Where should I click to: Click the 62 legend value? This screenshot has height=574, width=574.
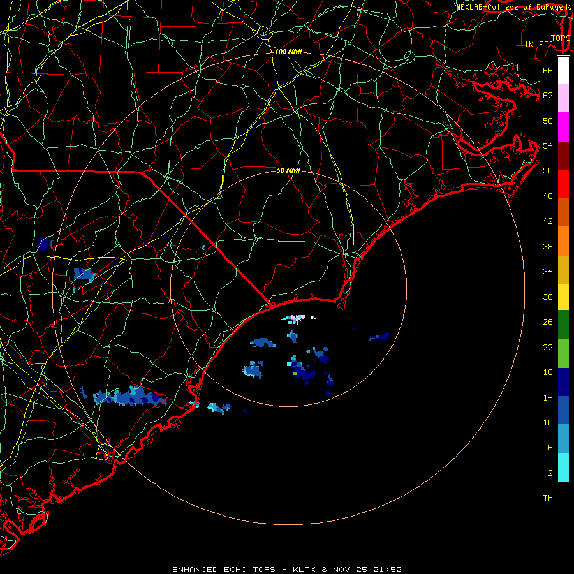point(548,95)
